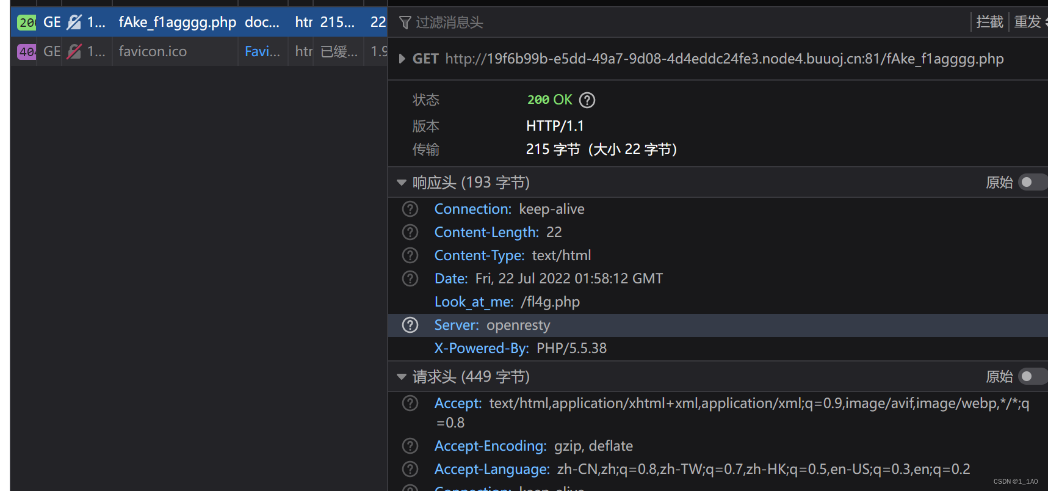Image resolution: width=1048 pixels, height=491 pixels.
Task: Expand the GET request URL details
Action: point(402,59)
